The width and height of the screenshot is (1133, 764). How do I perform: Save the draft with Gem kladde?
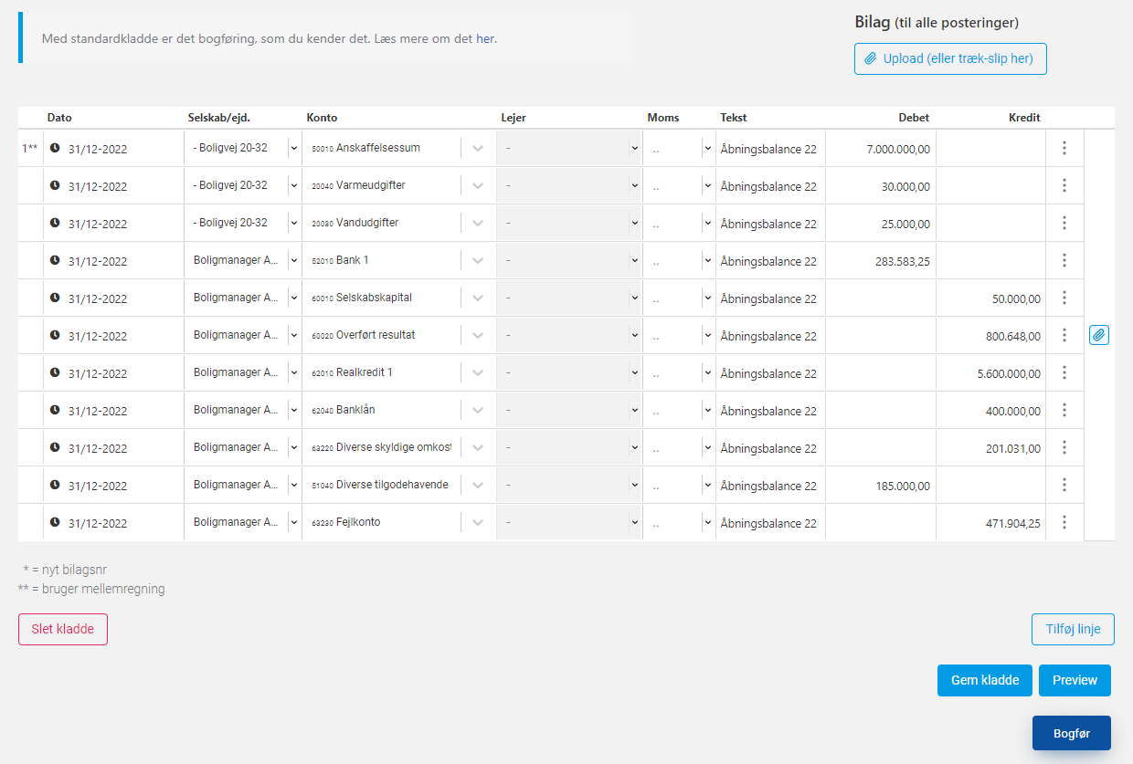tap(985, 680)
